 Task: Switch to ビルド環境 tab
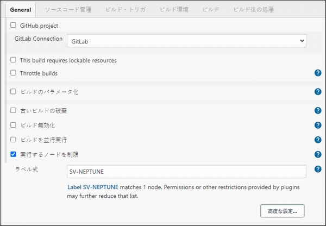tap(174, 10)
